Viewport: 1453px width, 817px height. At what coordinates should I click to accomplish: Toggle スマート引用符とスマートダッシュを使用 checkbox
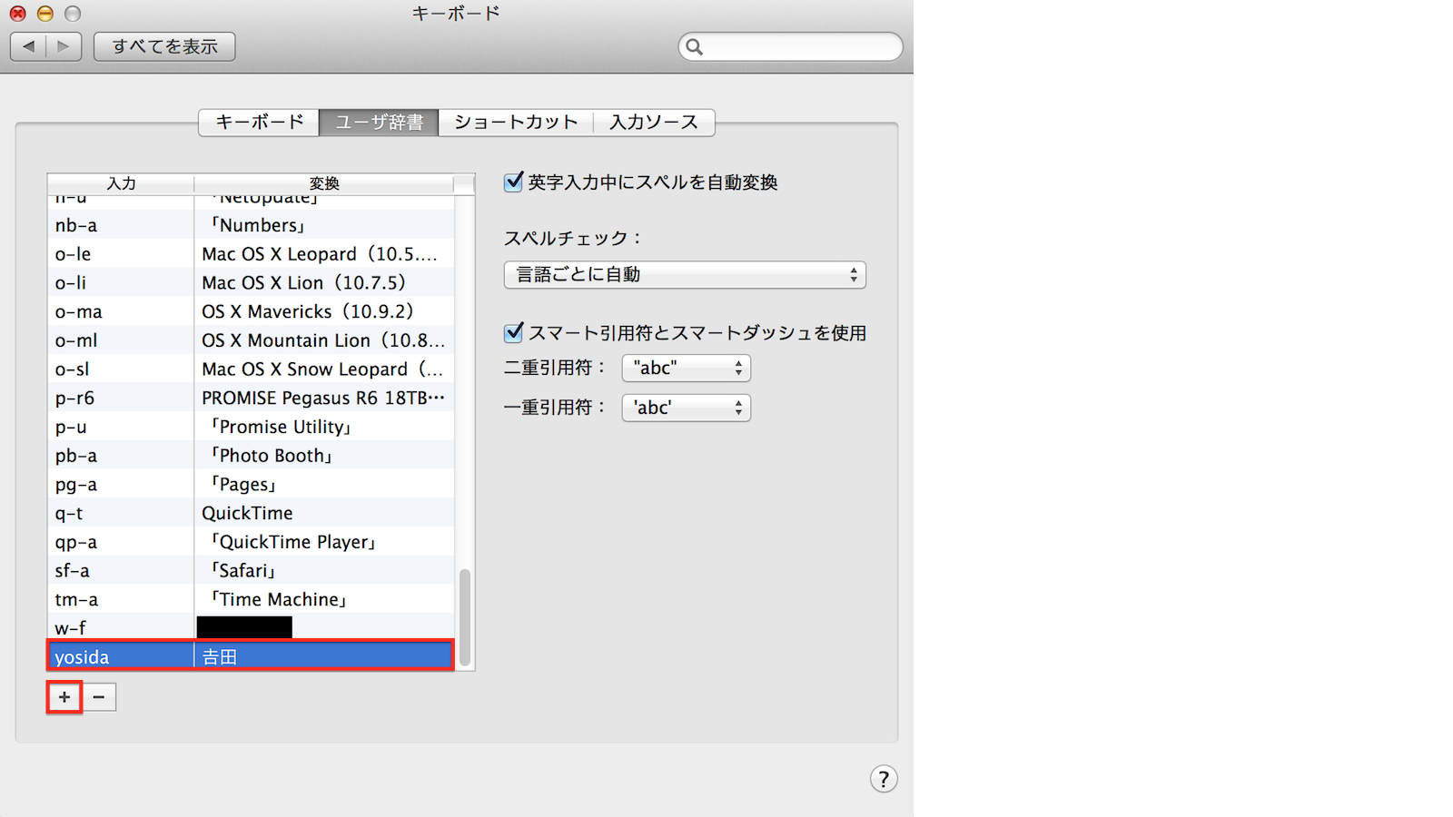click(x=514, y=333)
